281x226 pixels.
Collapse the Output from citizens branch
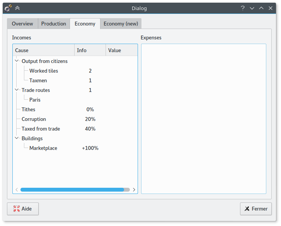pos(17,61)
